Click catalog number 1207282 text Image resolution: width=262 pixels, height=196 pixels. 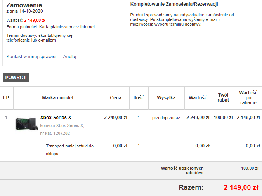pyautogui.click(x=55, y=133)
